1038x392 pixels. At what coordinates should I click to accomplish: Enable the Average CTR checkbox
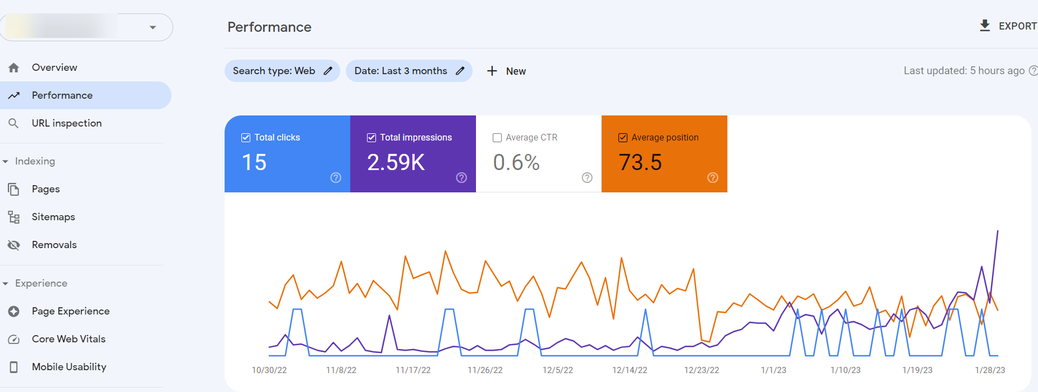pyautogui.click(x=497, y=138)
